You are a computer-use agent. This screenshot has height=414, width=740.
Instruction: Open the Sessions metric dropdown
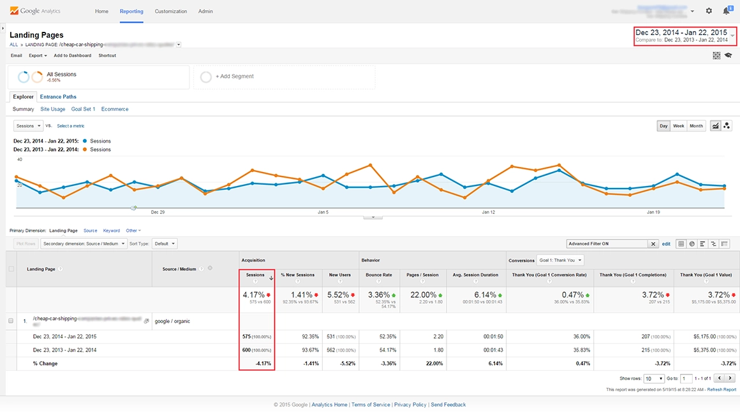28,125
